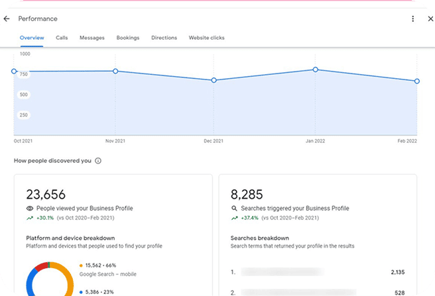The image size is (435, 296).
Task: Click the info icon beside 'How people discovered you'
Action: click(x=98, y=161)
